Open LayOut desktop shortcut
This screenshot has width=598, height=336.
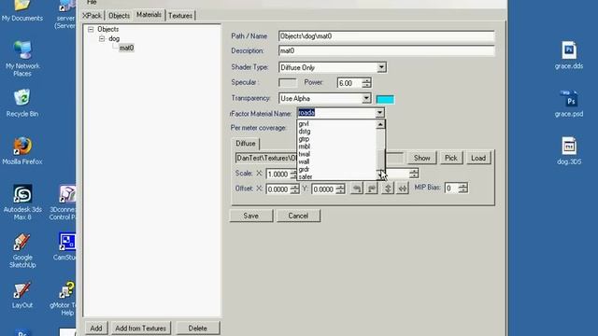tap(22, 295)
